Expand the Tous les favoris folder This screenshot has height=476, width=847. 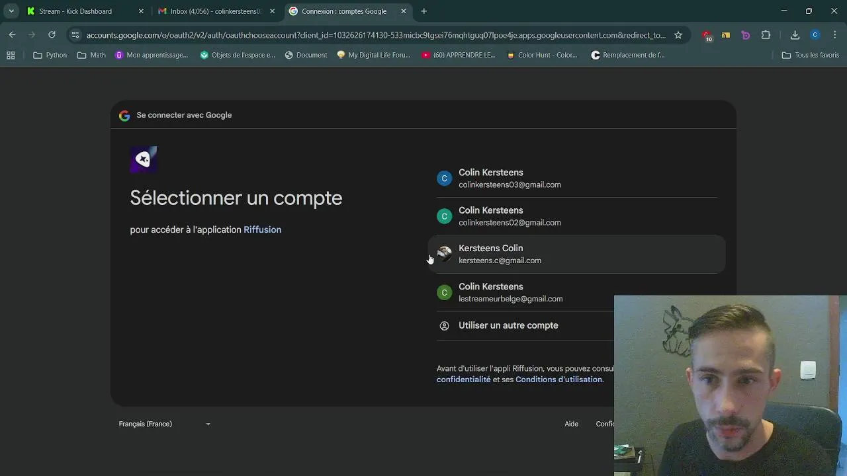tap(811, 55)
